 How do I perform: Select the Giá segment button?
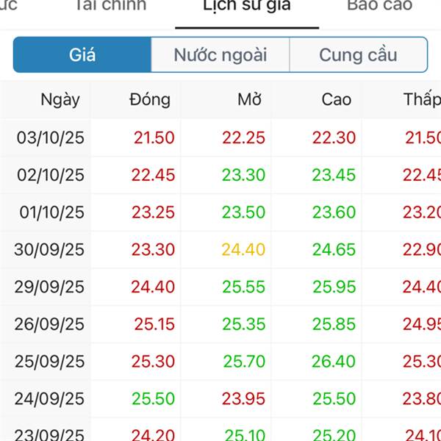tap(82, 55)
